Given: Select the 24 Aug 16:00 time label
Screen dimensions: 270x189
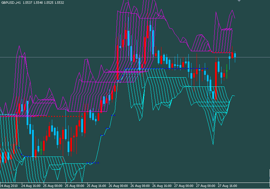Looking at the screenshot, I should point(31,186).
